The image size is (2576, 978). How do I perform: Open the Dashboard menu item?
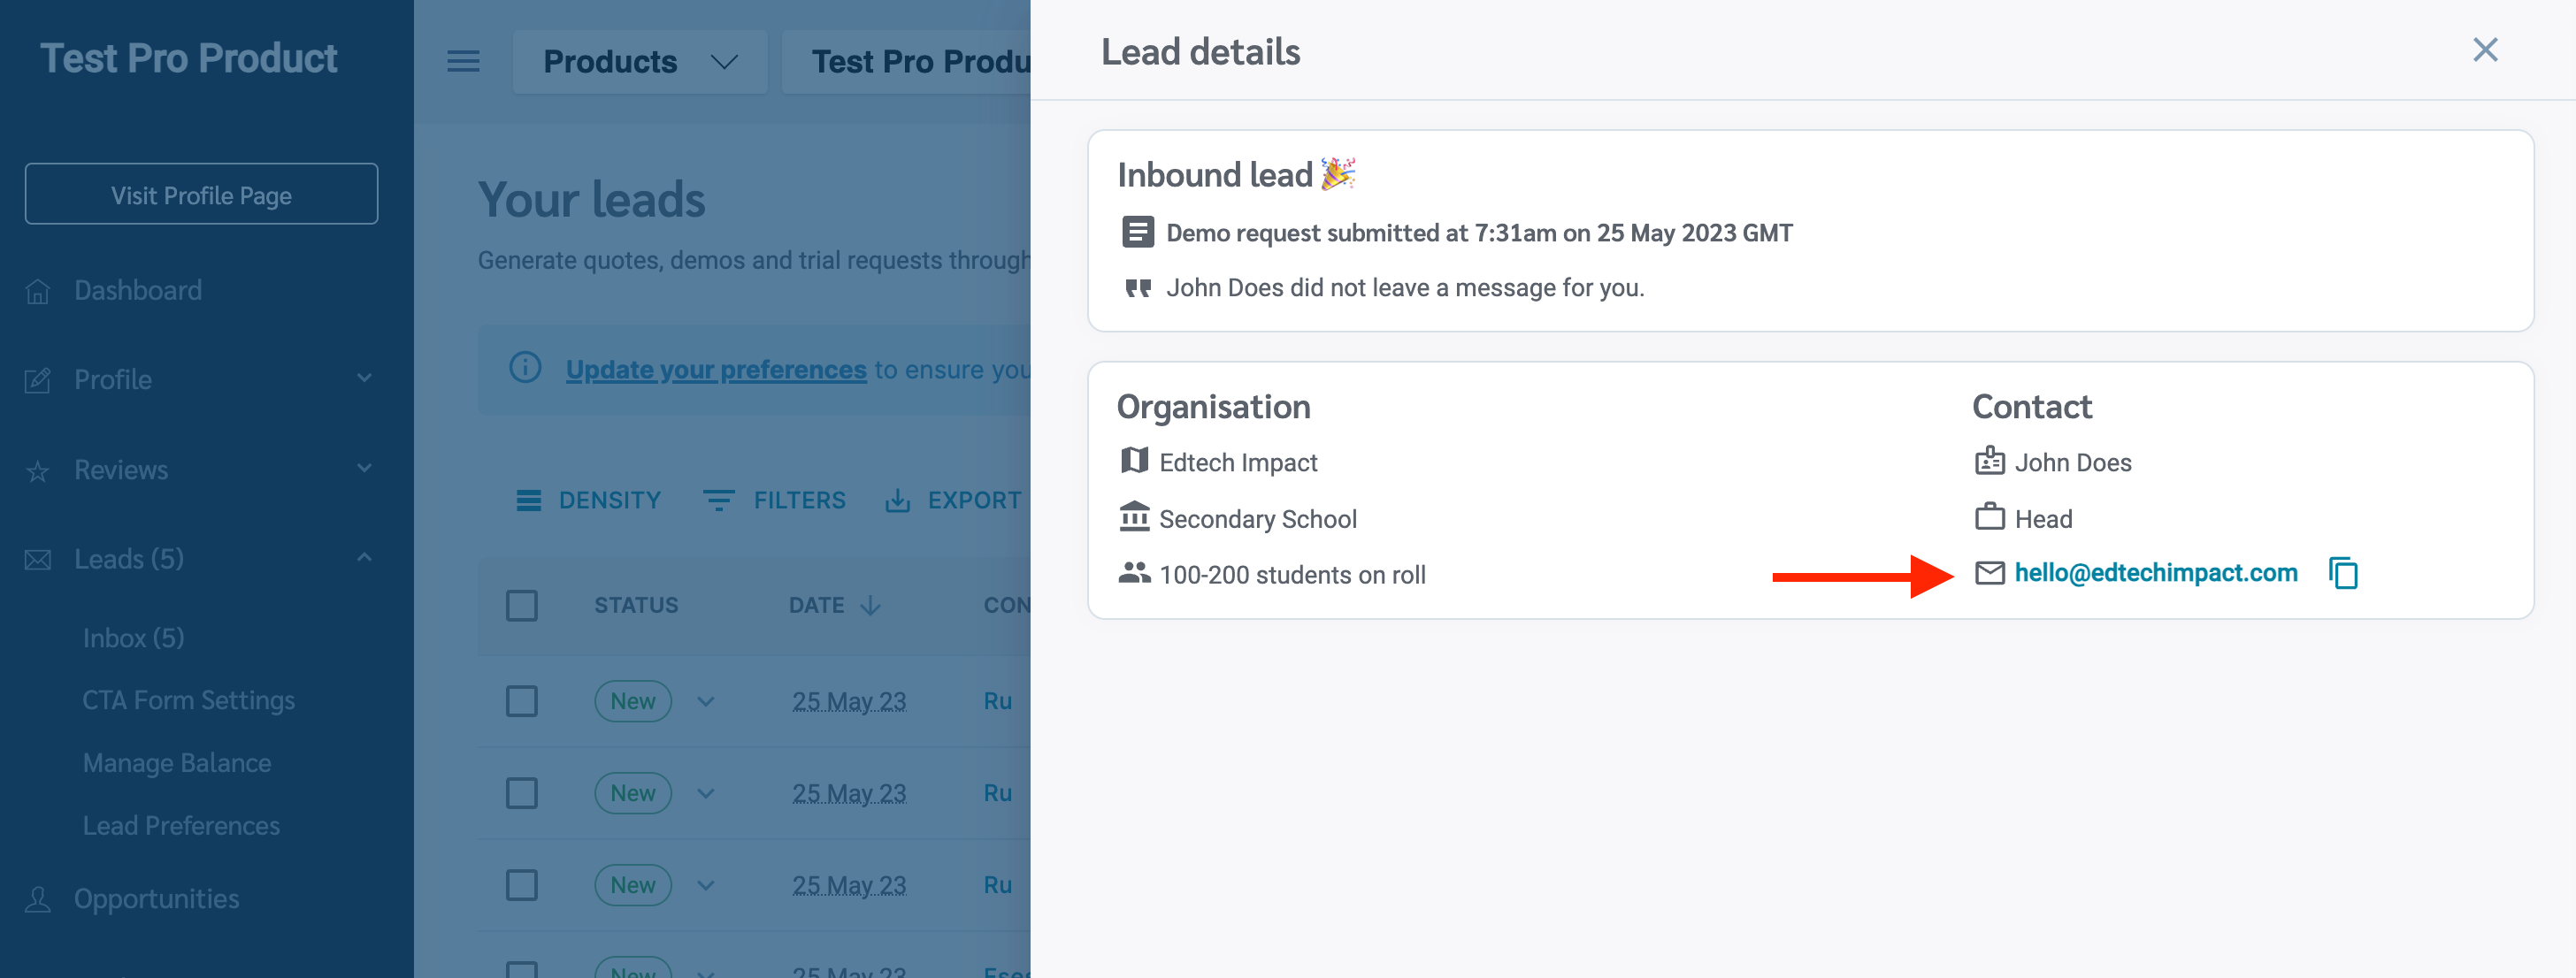point(138,291)
